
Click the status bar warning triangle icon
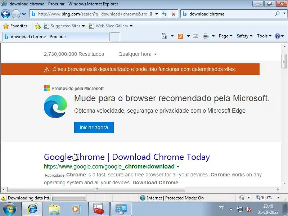click(x=4, y=198)
